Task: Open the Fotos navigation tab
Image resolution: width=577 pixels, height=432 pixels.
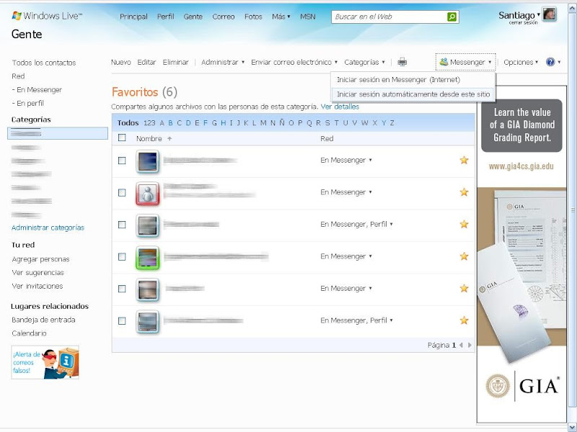Action: [x=253, y=17]
